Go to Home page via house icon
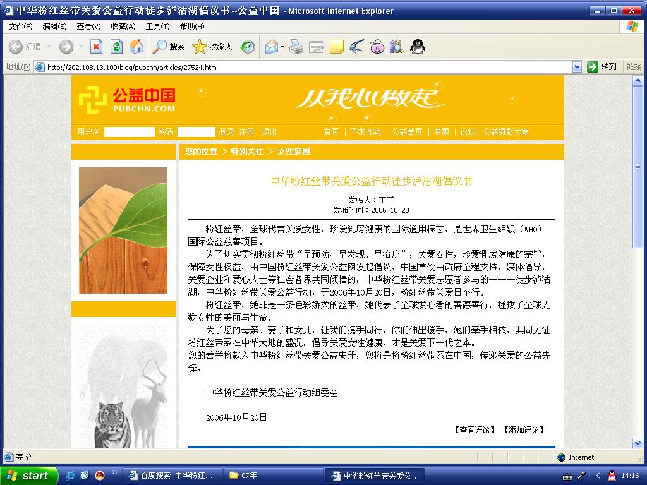 coord(136,47)
